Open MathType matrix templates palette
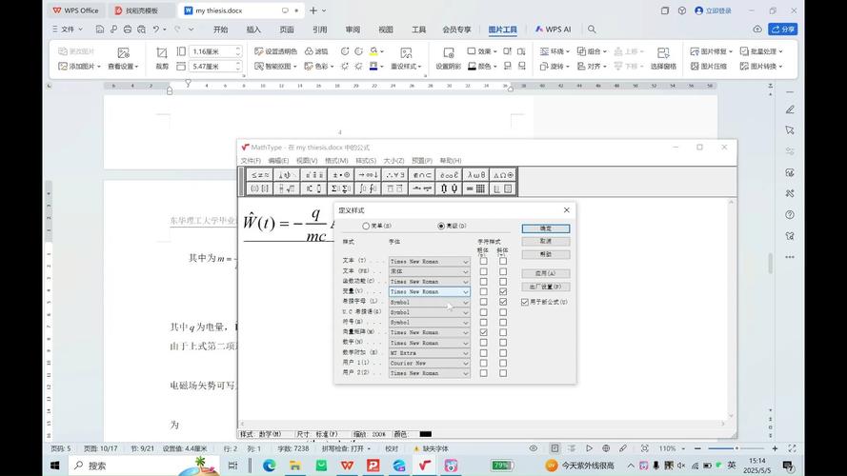This screenshot has width=847, height=476. 475,188
